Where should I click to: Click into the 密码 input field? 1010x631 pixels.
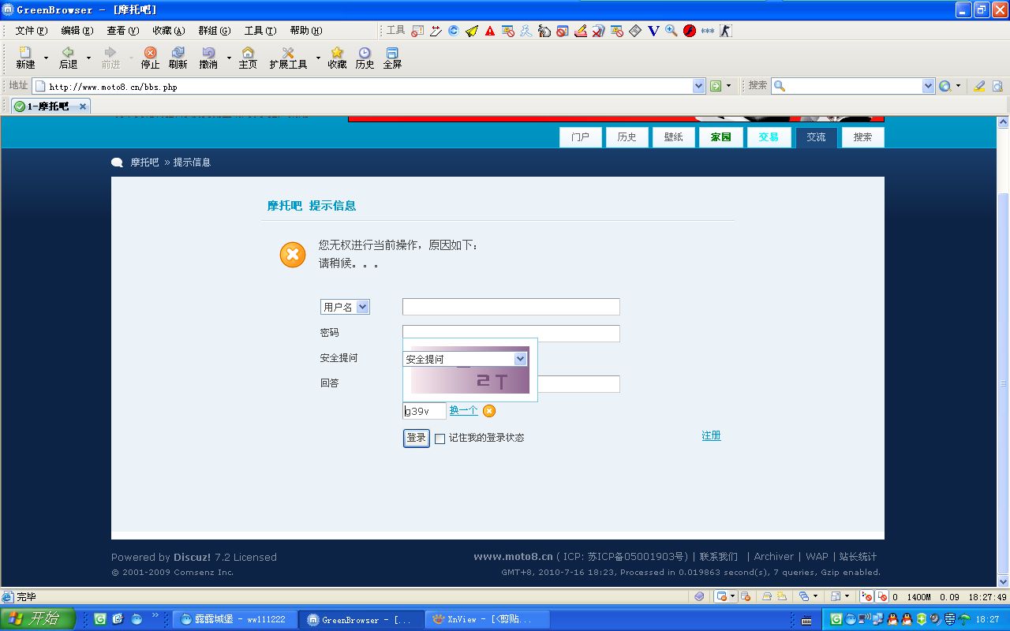pos(511,334)
